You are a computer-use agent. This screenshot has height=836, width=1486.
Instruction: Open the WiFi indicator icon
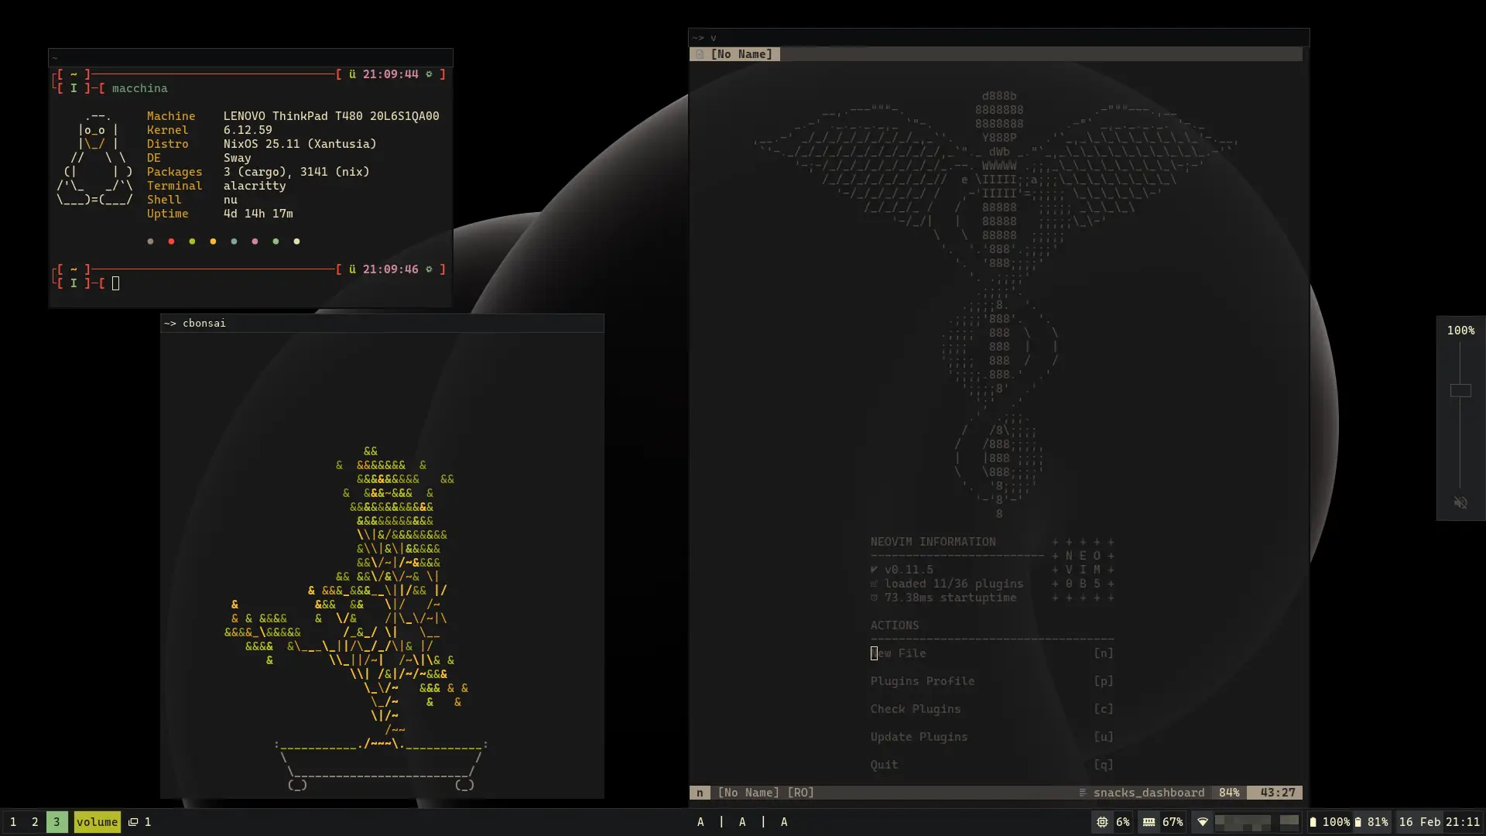(x=1202, y=822)
